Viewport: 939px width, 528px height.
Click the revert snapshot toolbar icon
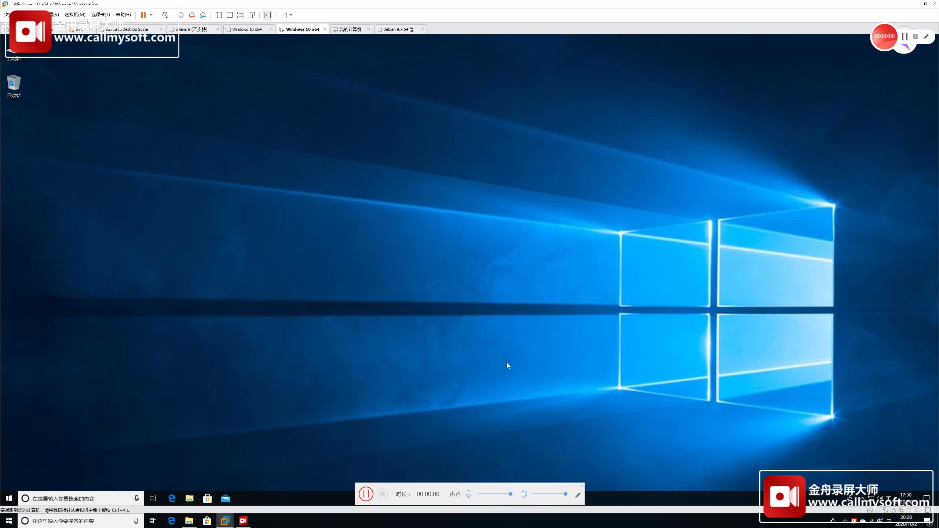coord(191,15)
